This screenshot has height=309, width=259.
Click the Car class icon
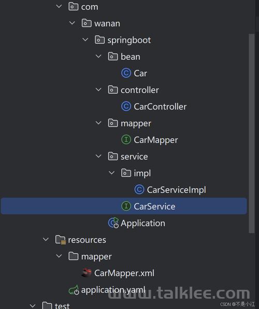tap(126, 73)
